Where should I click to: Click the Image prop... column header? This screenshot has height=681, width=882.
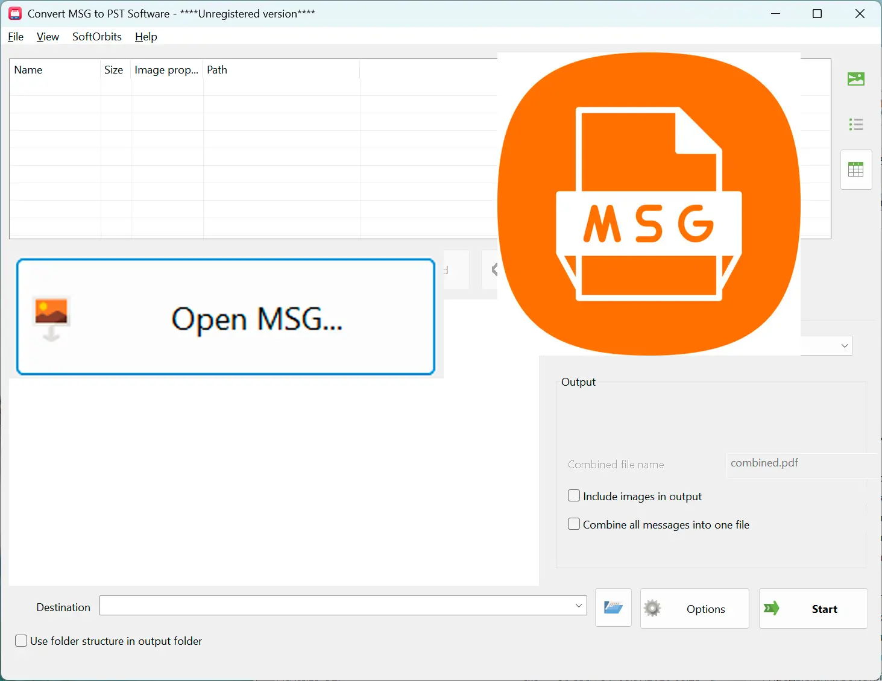click(167, 70)
